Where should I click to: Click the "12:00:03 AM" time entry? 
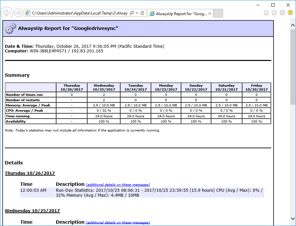pos(33,190)
